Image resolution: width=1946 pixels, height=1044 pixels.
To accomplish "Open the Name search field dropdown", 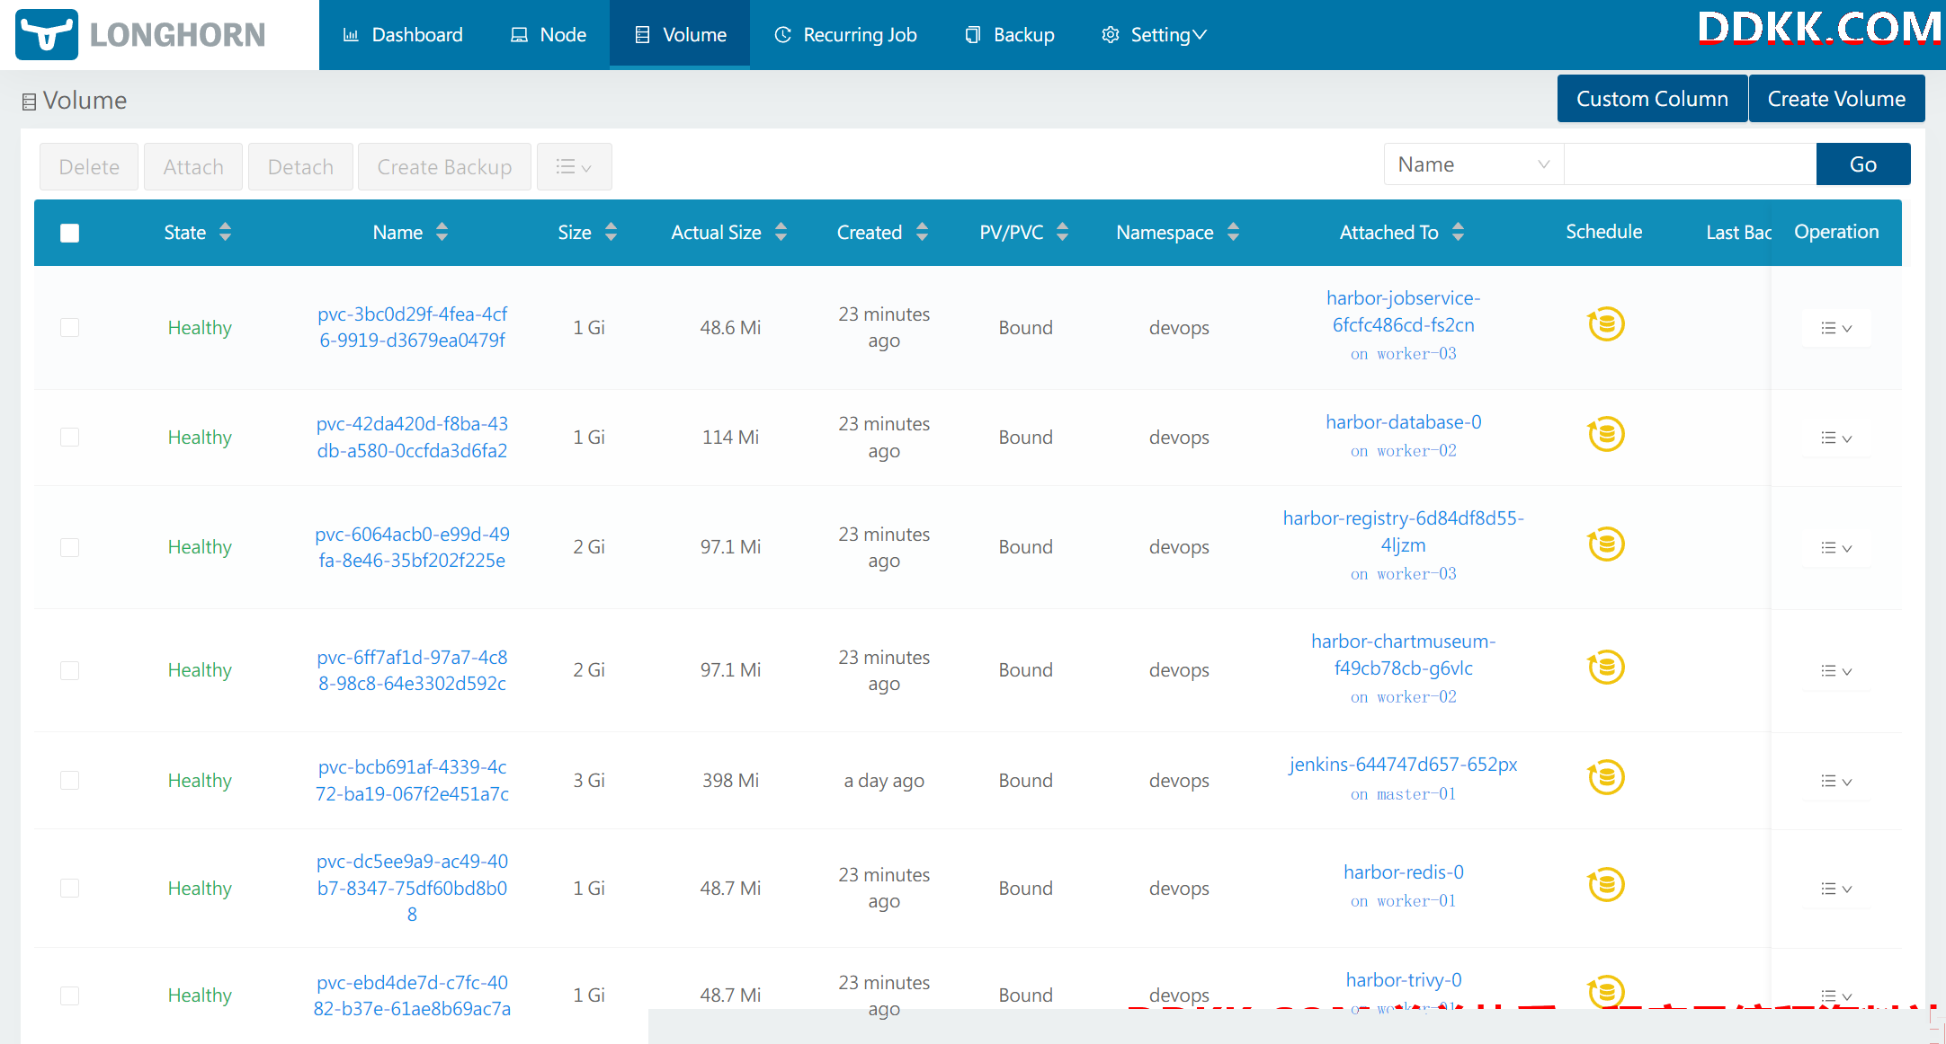I will (1474, 164).
